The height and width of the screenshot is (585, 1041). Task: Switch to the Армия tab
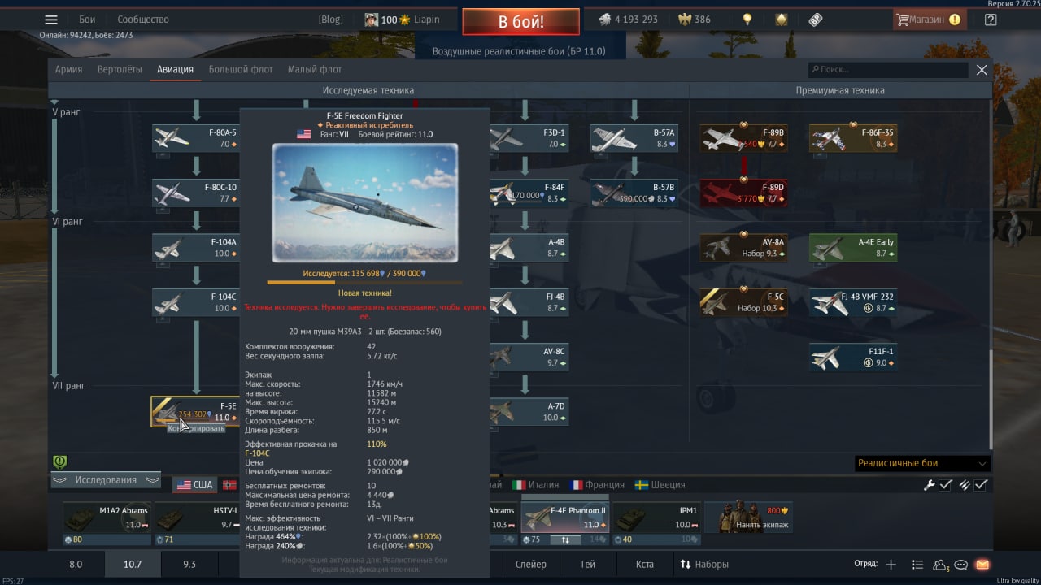(68, 69)
